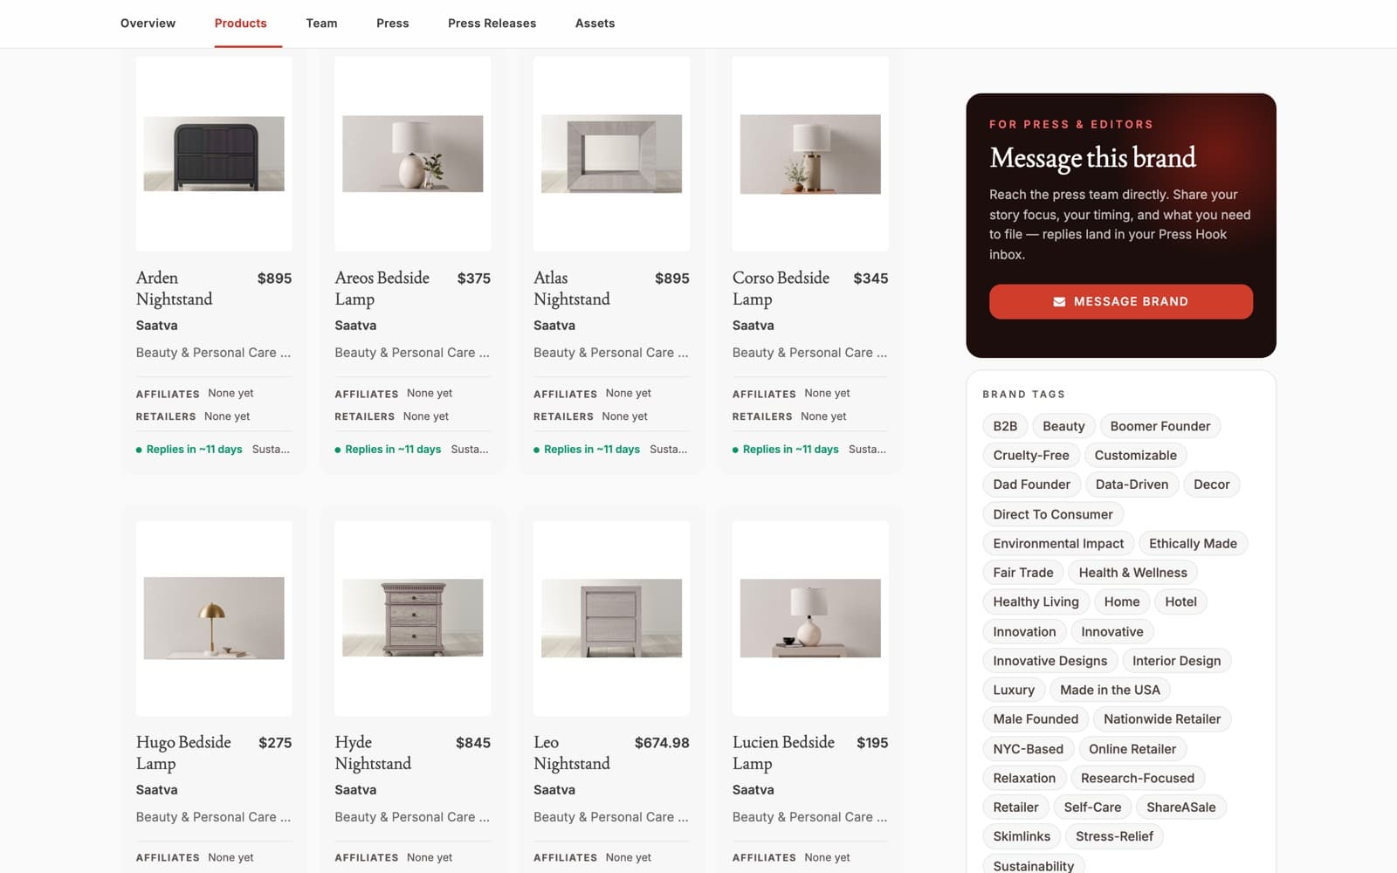
Task: Select the Hotel tag
Action: (x=1180, y=601)
